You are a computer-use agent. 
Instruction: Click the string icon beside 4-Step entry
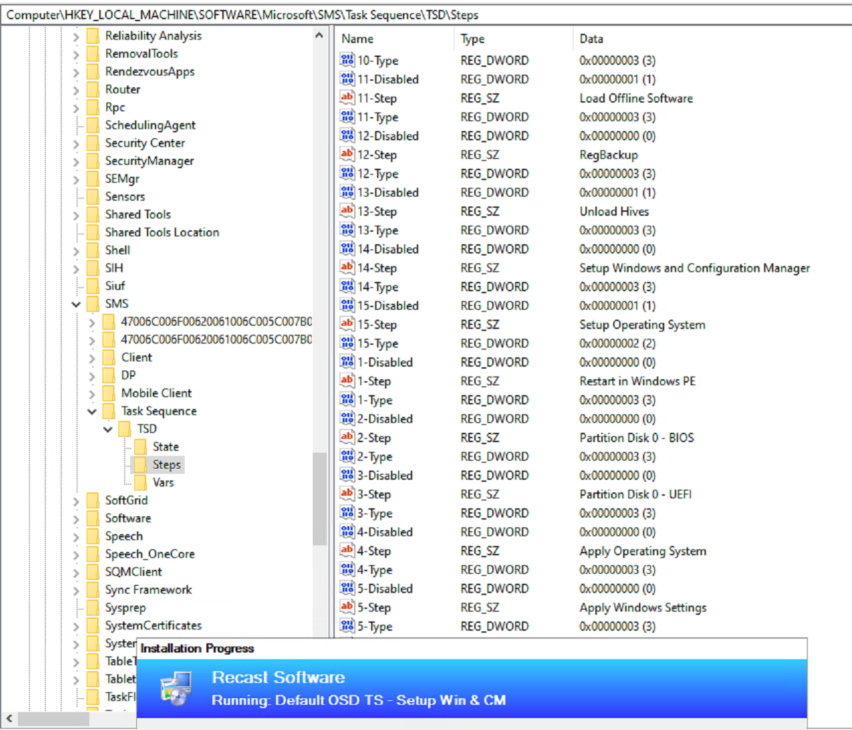[347, 551]
